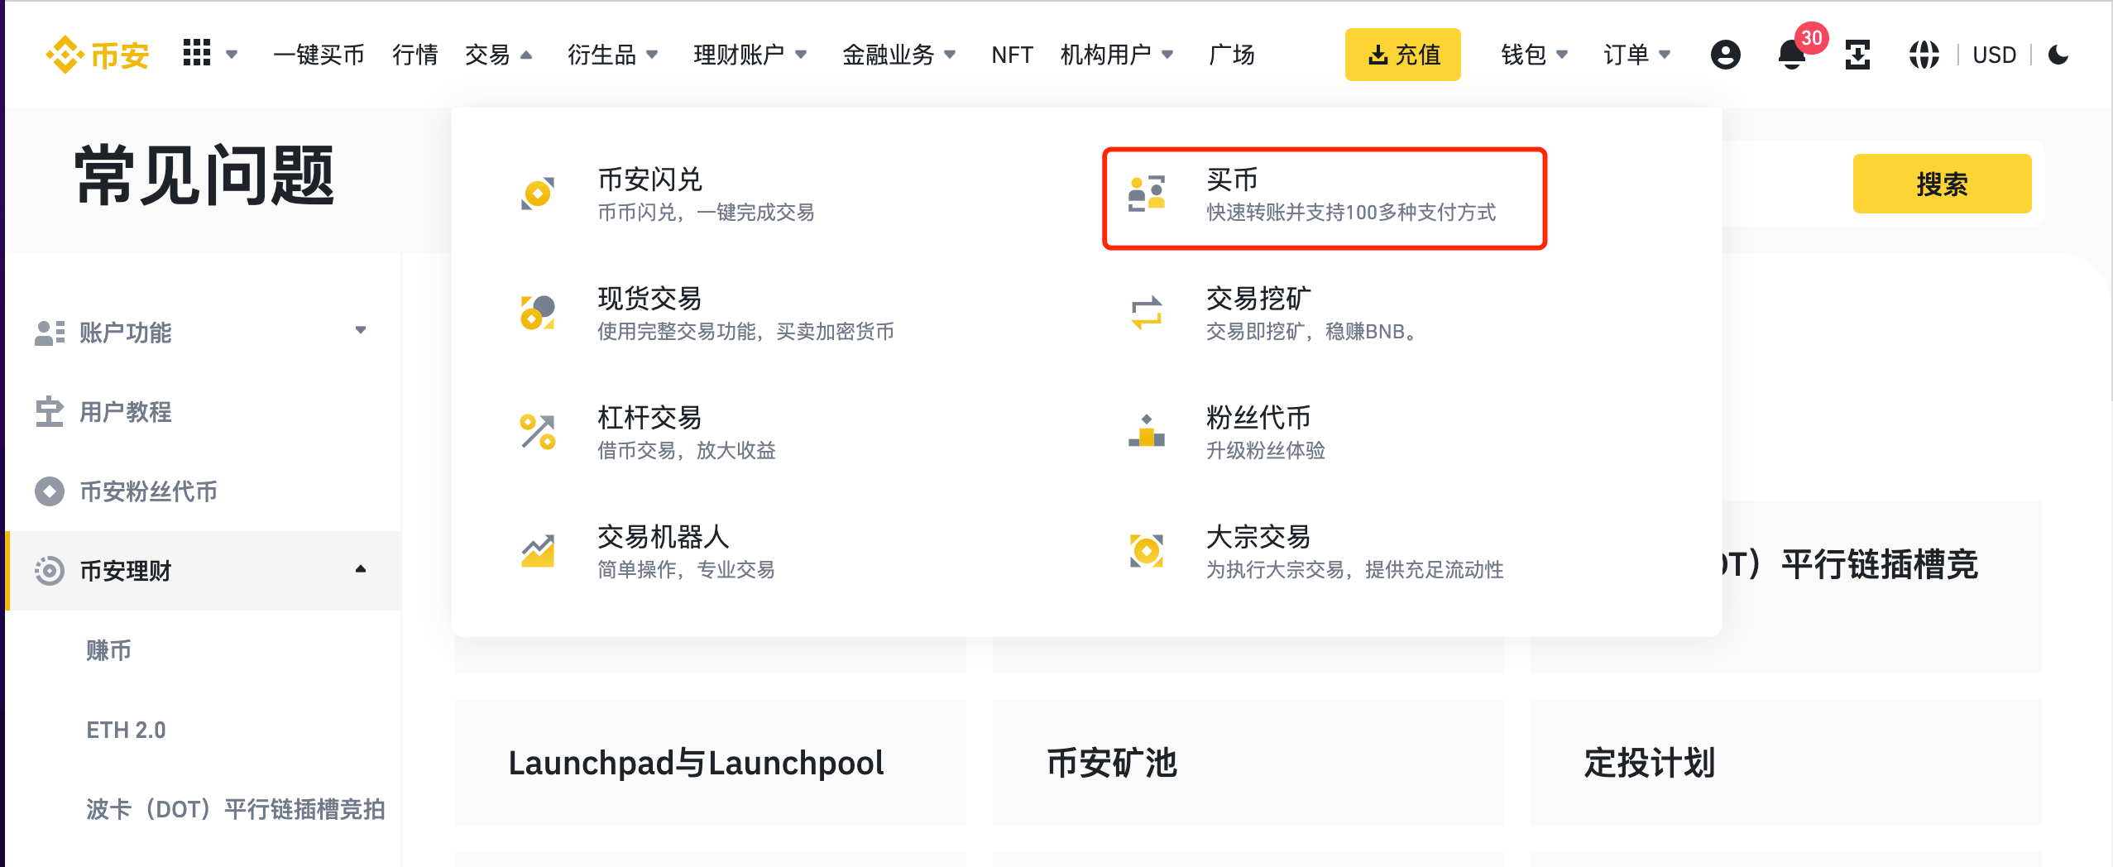Click the 币安闪兑 convert icon
The height and width of the screenshot is (867, 2113).
click(x=538, y=194)
